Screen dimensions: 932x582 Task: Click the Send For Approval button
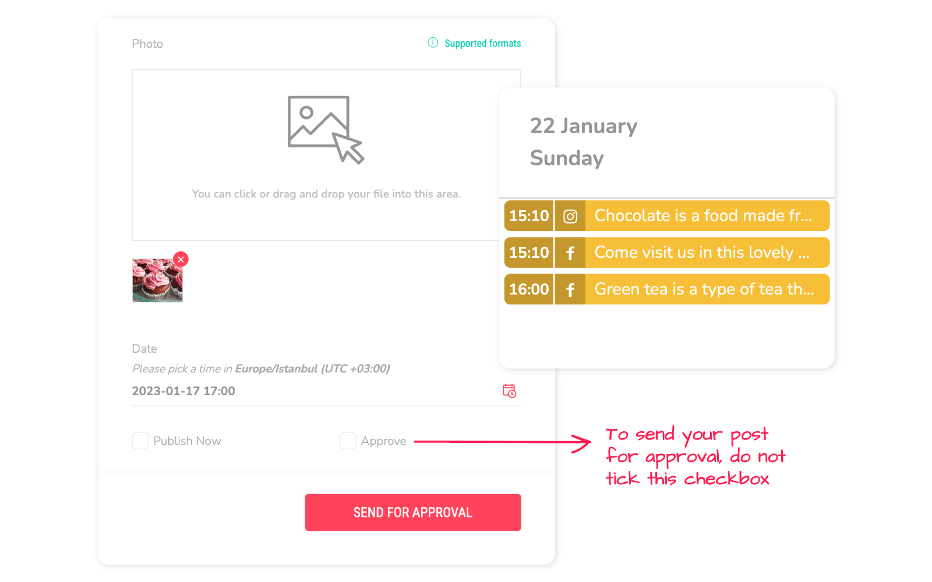pos(413,512)
